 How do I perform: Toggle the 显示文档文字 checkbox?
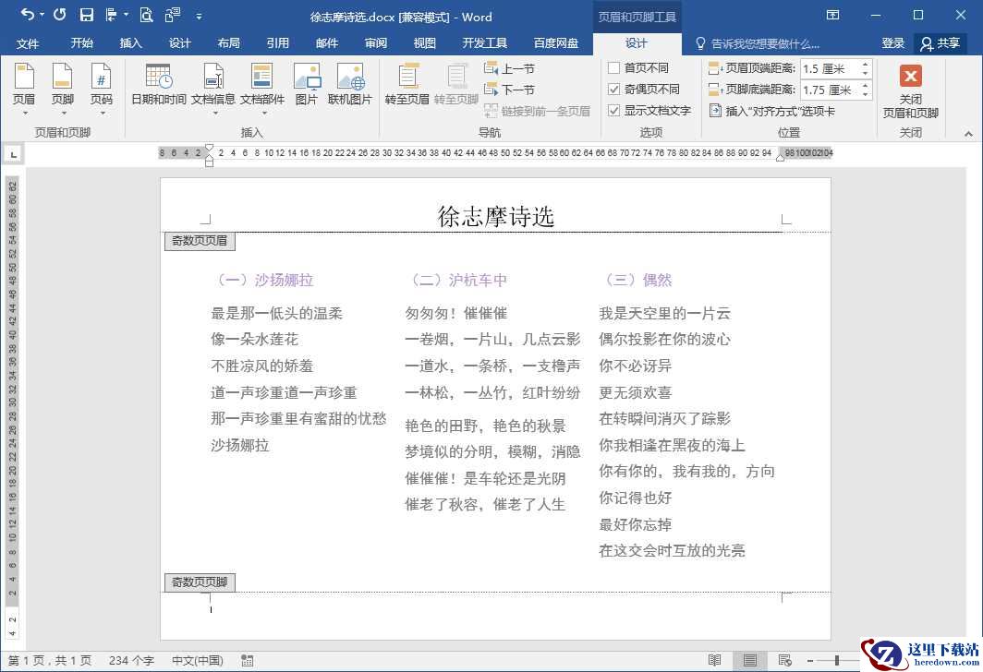[x=614, y=111]
